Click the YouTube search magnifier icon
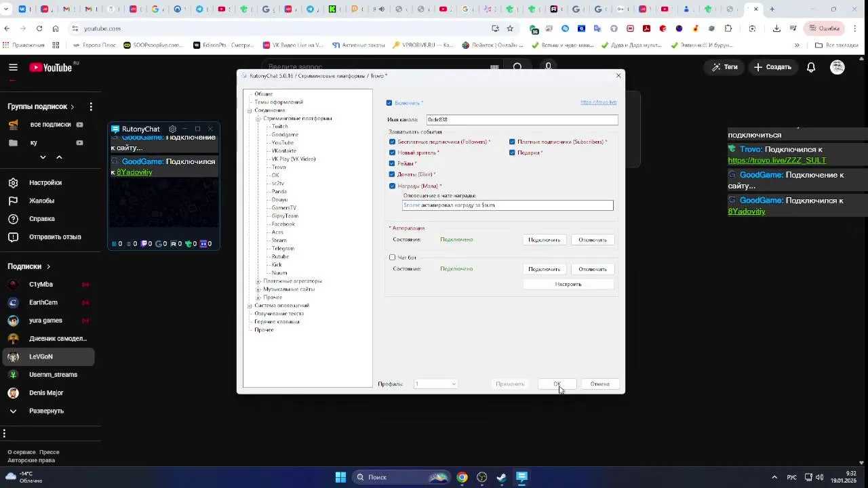Screen dimensions: 868x488 tap(517, 67)
